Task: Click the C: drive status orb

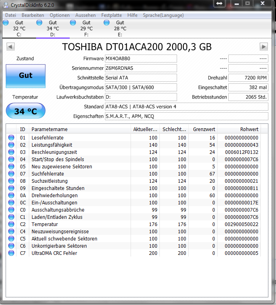Action: coord(6,22)
